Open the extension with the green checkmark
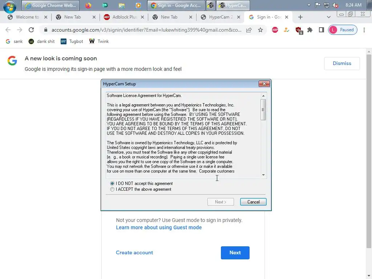Viewport: 372px width, 279px height. tap(287, 30)
